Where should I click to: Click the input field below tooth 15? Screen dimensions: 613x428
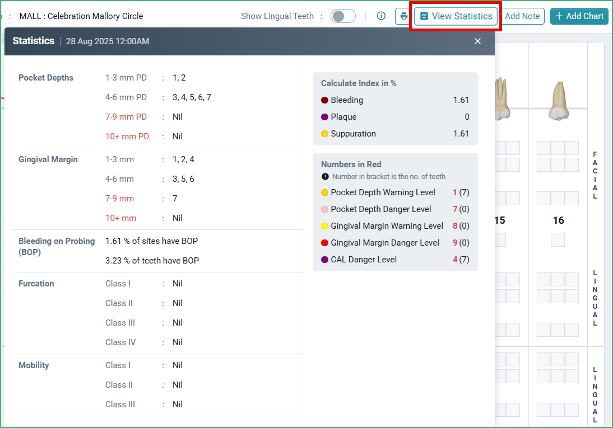500,239
